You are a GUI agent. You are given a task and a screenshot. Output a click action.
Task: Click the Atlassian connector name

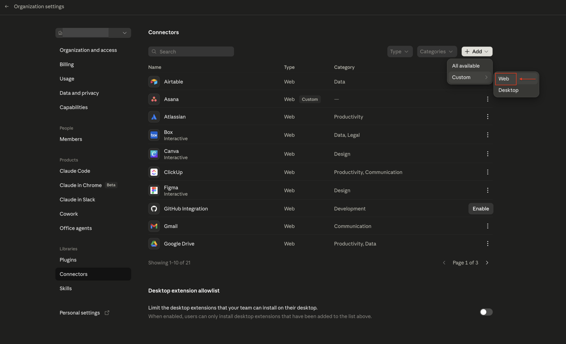click(175, 117)
